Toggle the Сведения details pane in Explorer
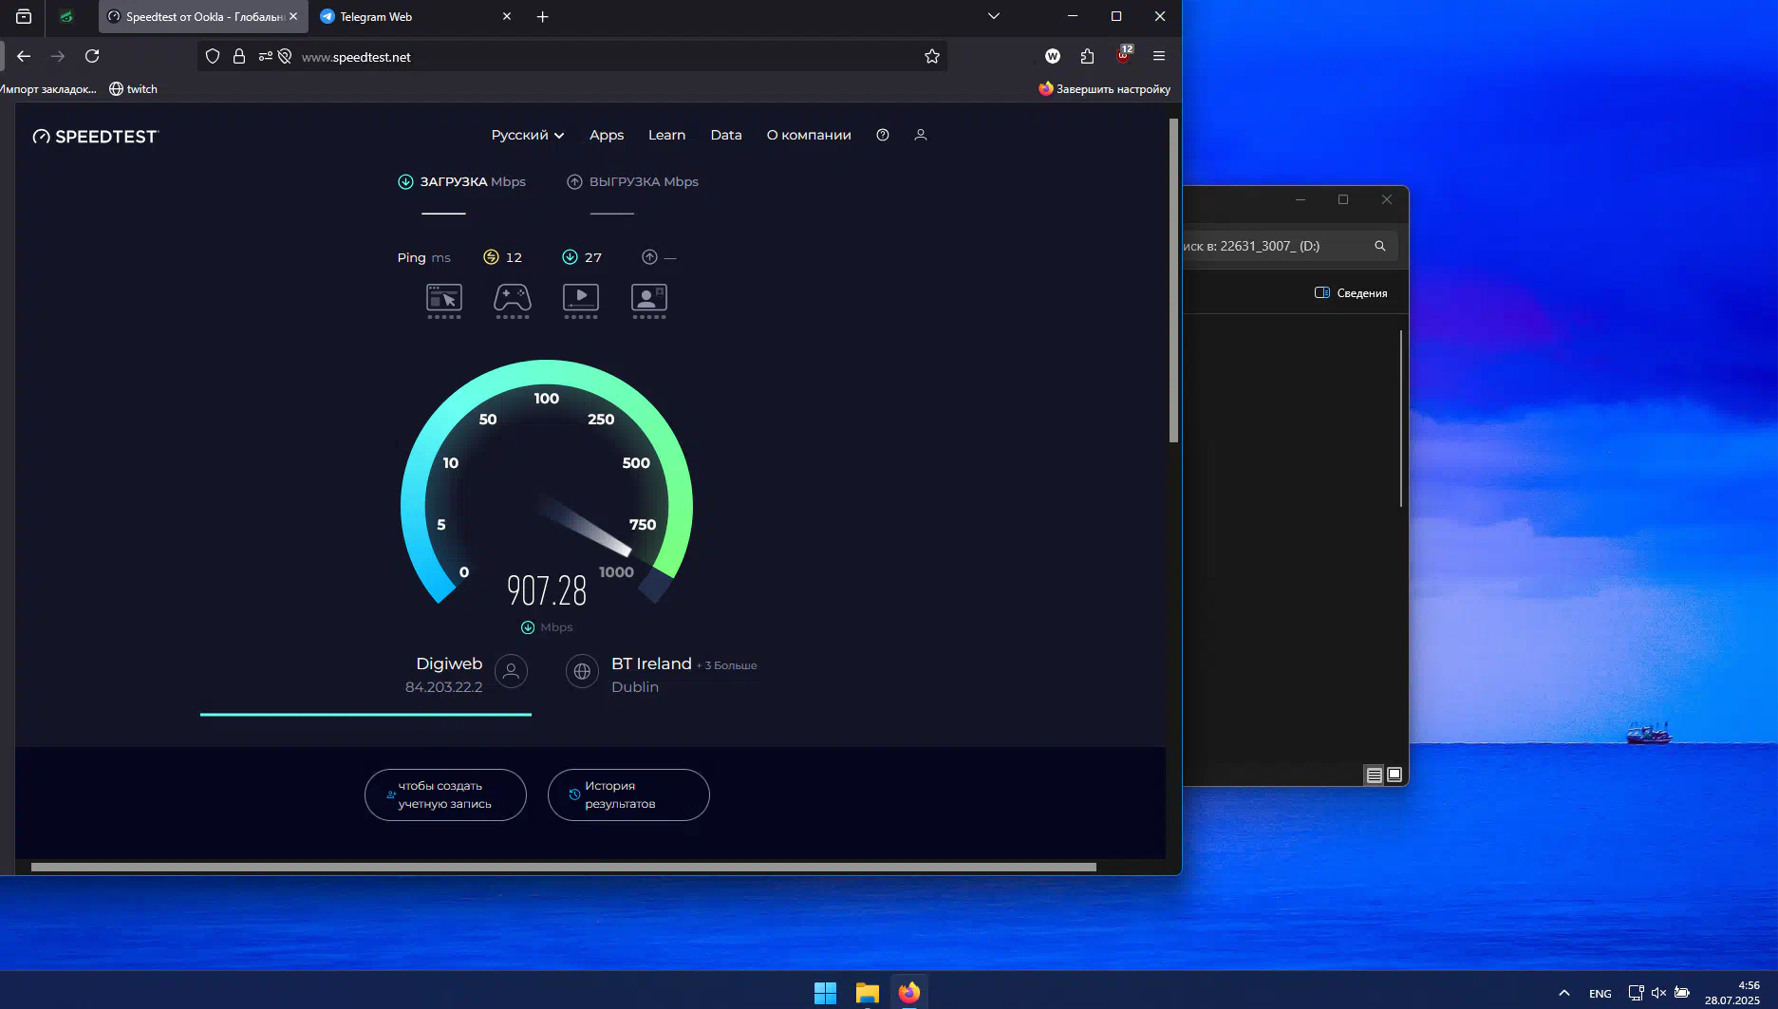The image size is (1778, 1009). tap(1351, 293)
